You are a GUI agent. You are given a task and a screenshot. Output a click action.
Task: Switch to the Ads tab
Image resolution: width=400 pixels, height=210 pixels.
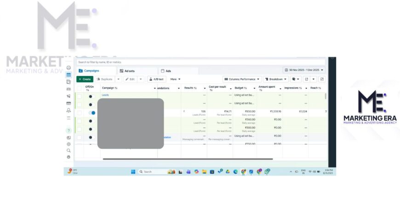168,71
